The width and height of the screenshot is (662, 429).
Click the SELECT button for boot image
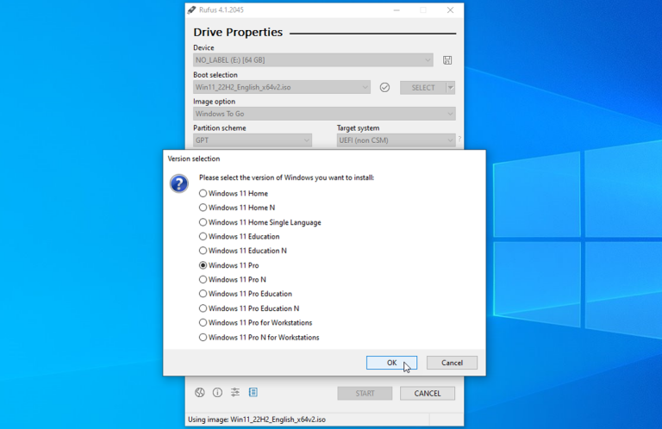click(423, 88)
